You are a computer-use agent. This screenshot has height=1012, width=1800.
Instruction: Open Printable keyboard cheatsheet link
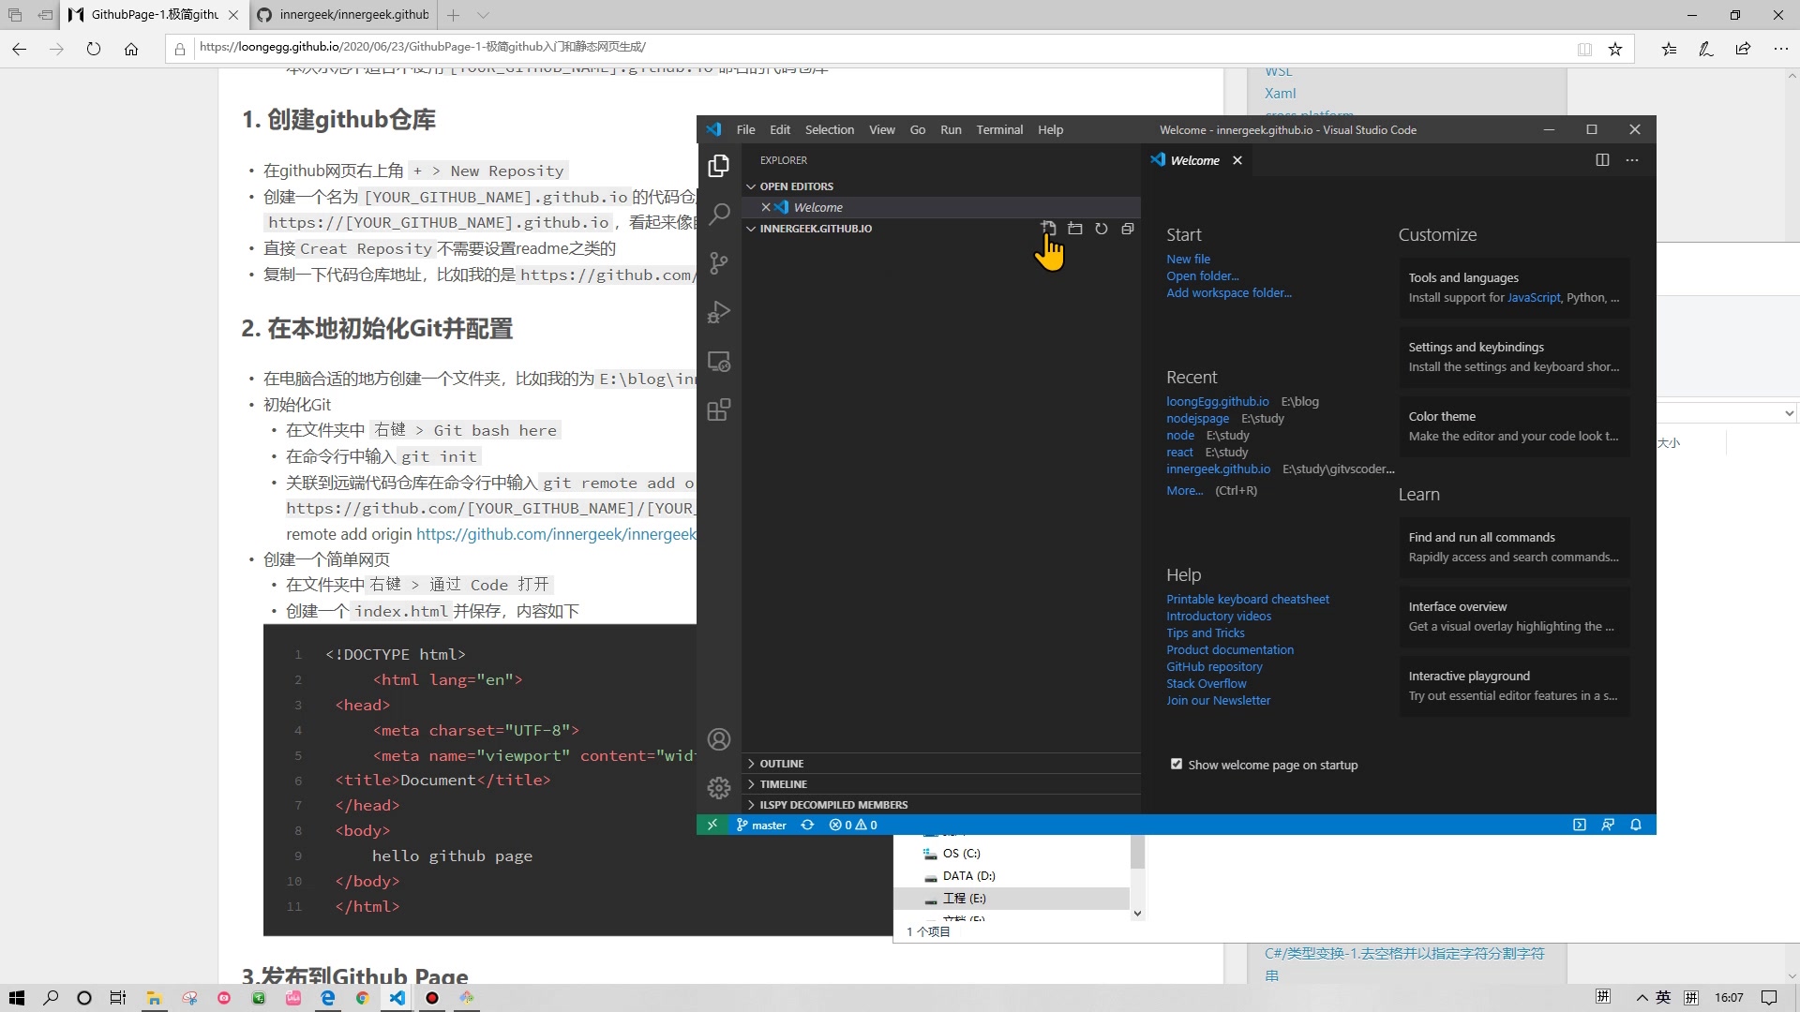tap(1248, 599)
